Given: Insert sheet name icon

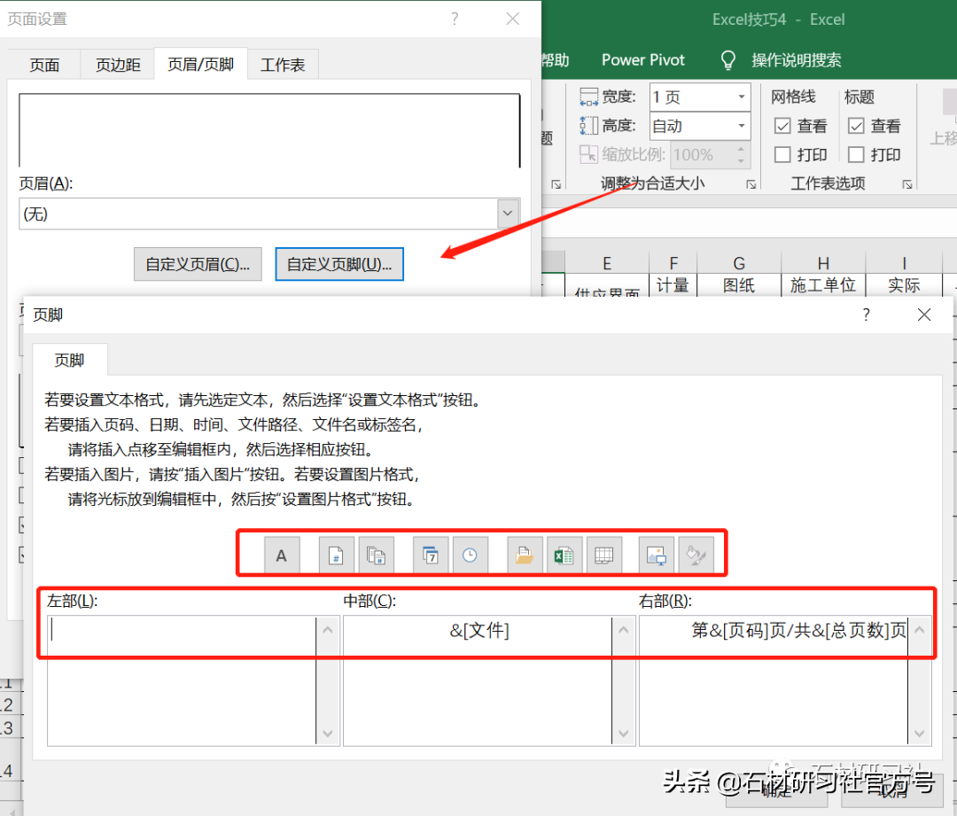Looking at the screenshot, I should click(x=603, y=555).
